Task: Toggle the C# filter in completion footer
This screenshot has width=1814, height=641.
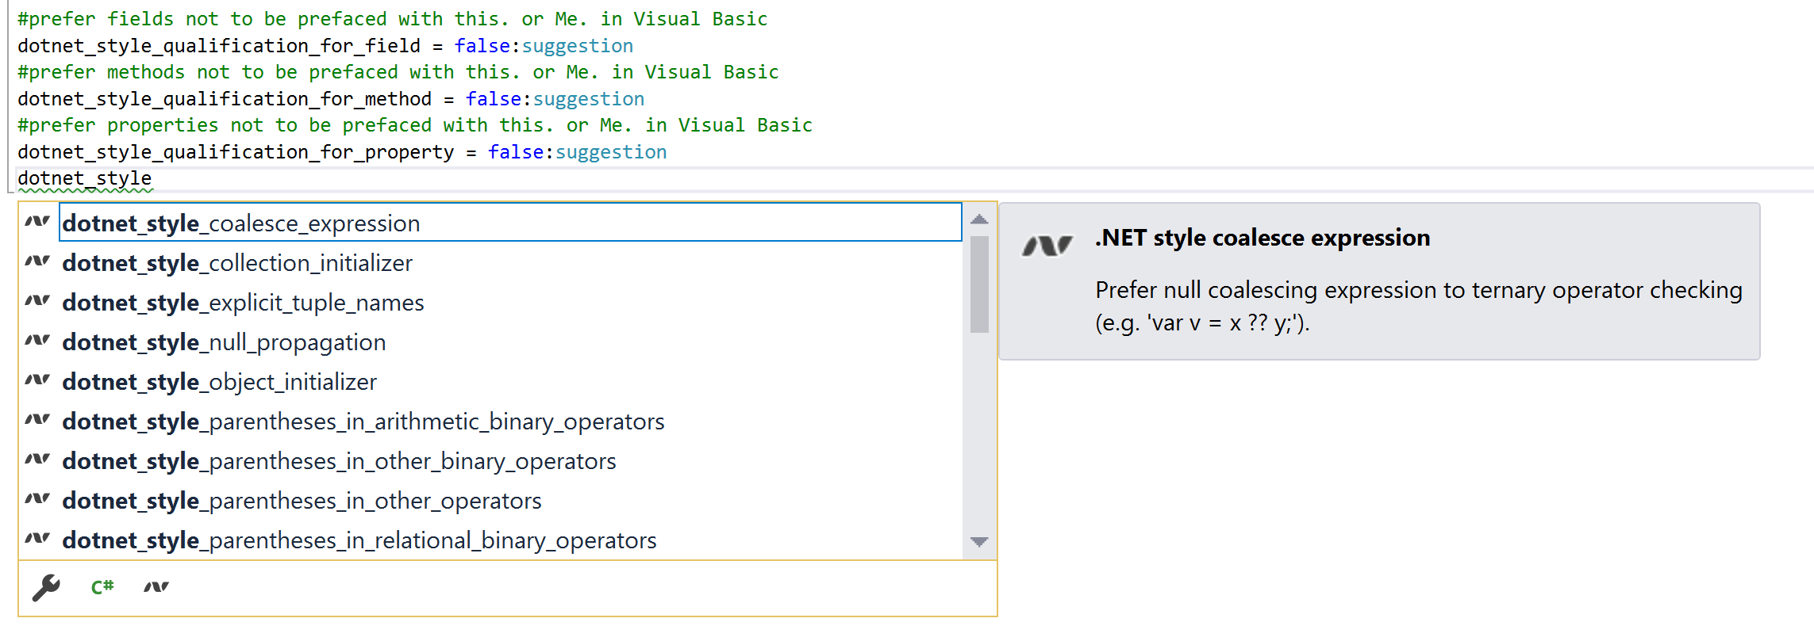Action: [x=102, y=587]
